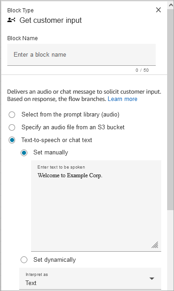Select Text-to-speech or chat text radio
The image size is (174, 291).
click(x=12, y=140)
